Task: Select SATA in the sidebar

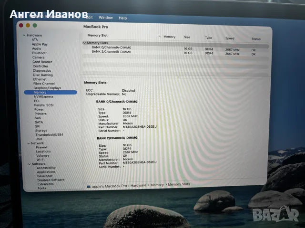Action: [39, 122]
